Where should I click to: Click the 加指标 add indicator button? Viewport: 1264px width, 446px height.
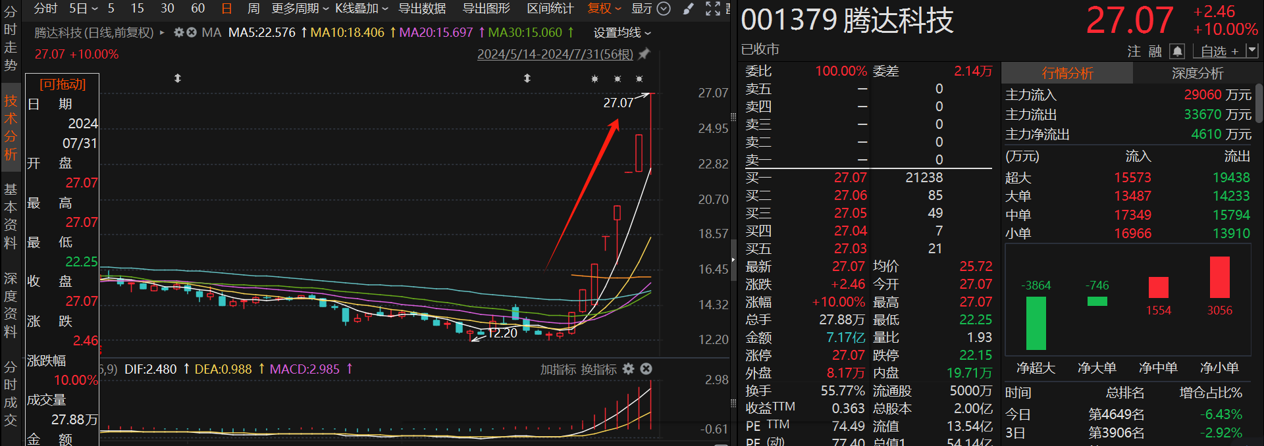tap(558, 370)
